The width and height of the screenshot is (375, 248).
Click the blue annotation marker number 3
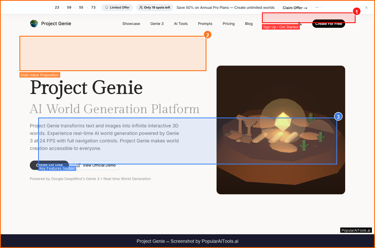click(x=338, y=117)
